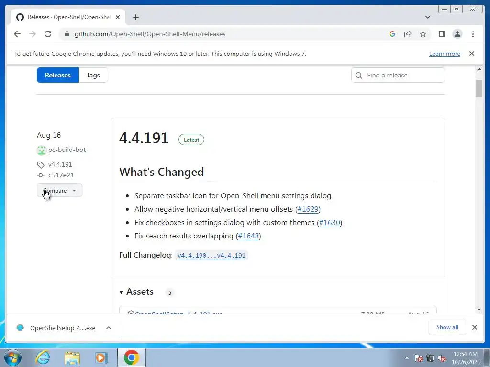490x367 pixels.
Task: Click Show all downloads
Action: [447, 327]
